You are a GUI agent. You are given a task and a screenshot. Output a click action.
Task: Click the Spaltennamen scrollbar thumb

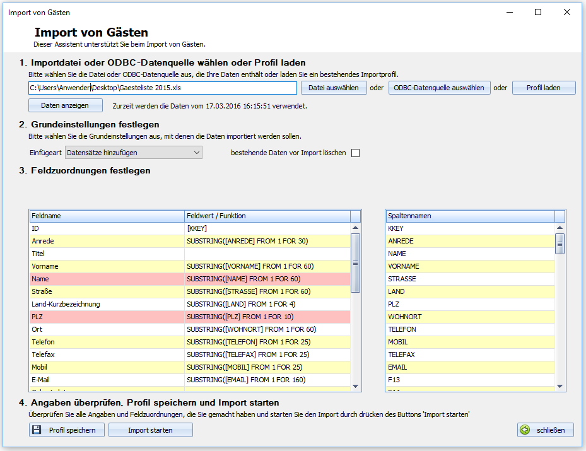pyautogui.click(x=560, y=243)
